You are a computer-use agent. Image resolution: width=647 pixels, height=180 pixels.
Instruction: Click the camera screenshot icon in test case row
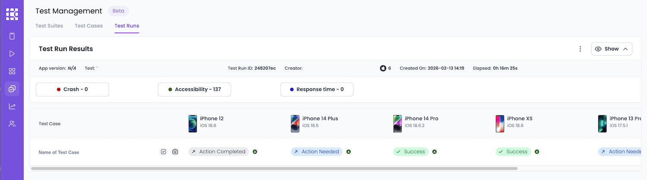tap(175, 152)
